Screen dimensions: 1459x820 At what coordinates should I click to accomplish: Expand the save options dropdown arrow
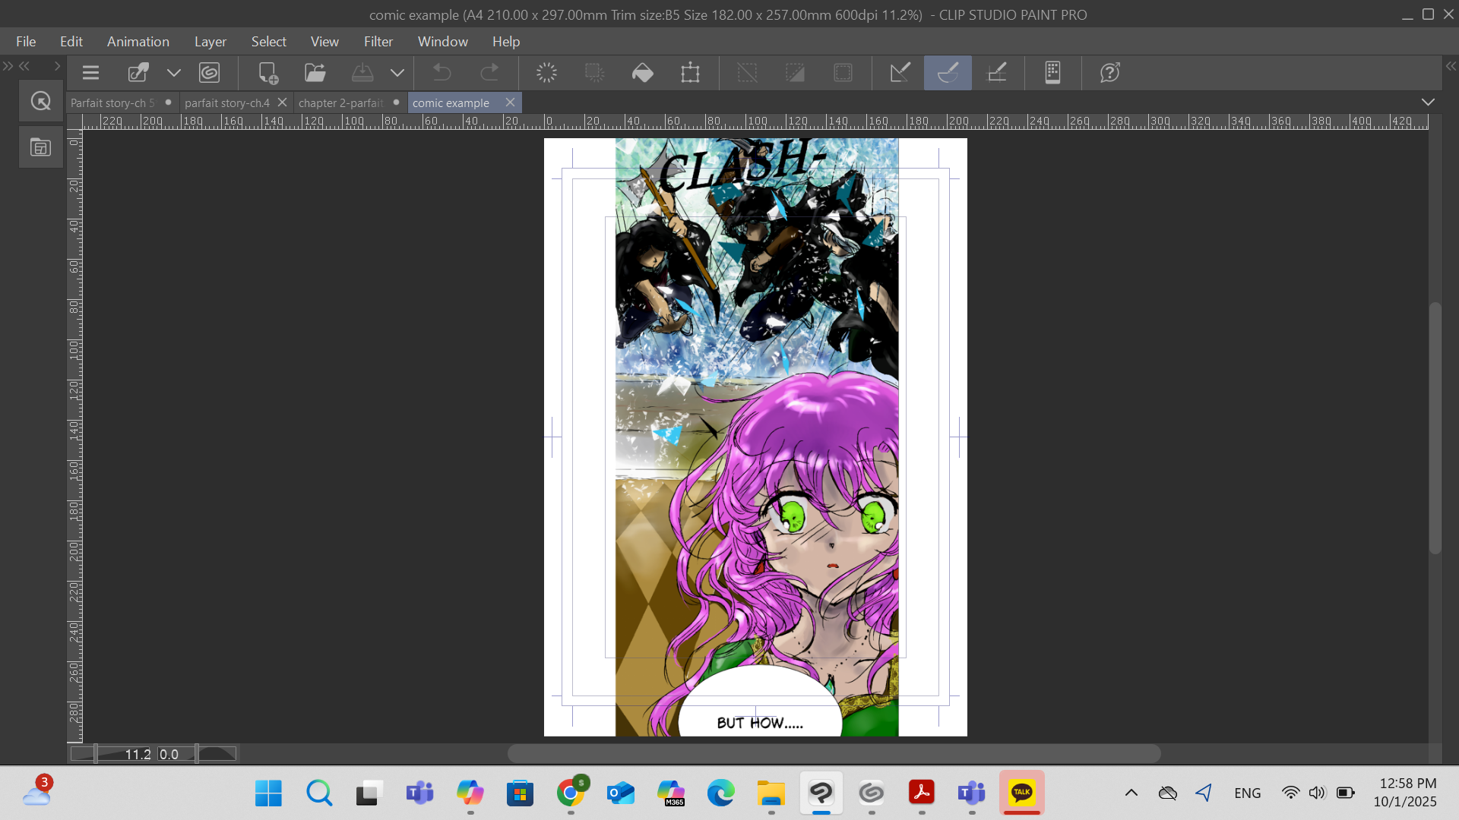pyautogui.click(x=397, y=73)
